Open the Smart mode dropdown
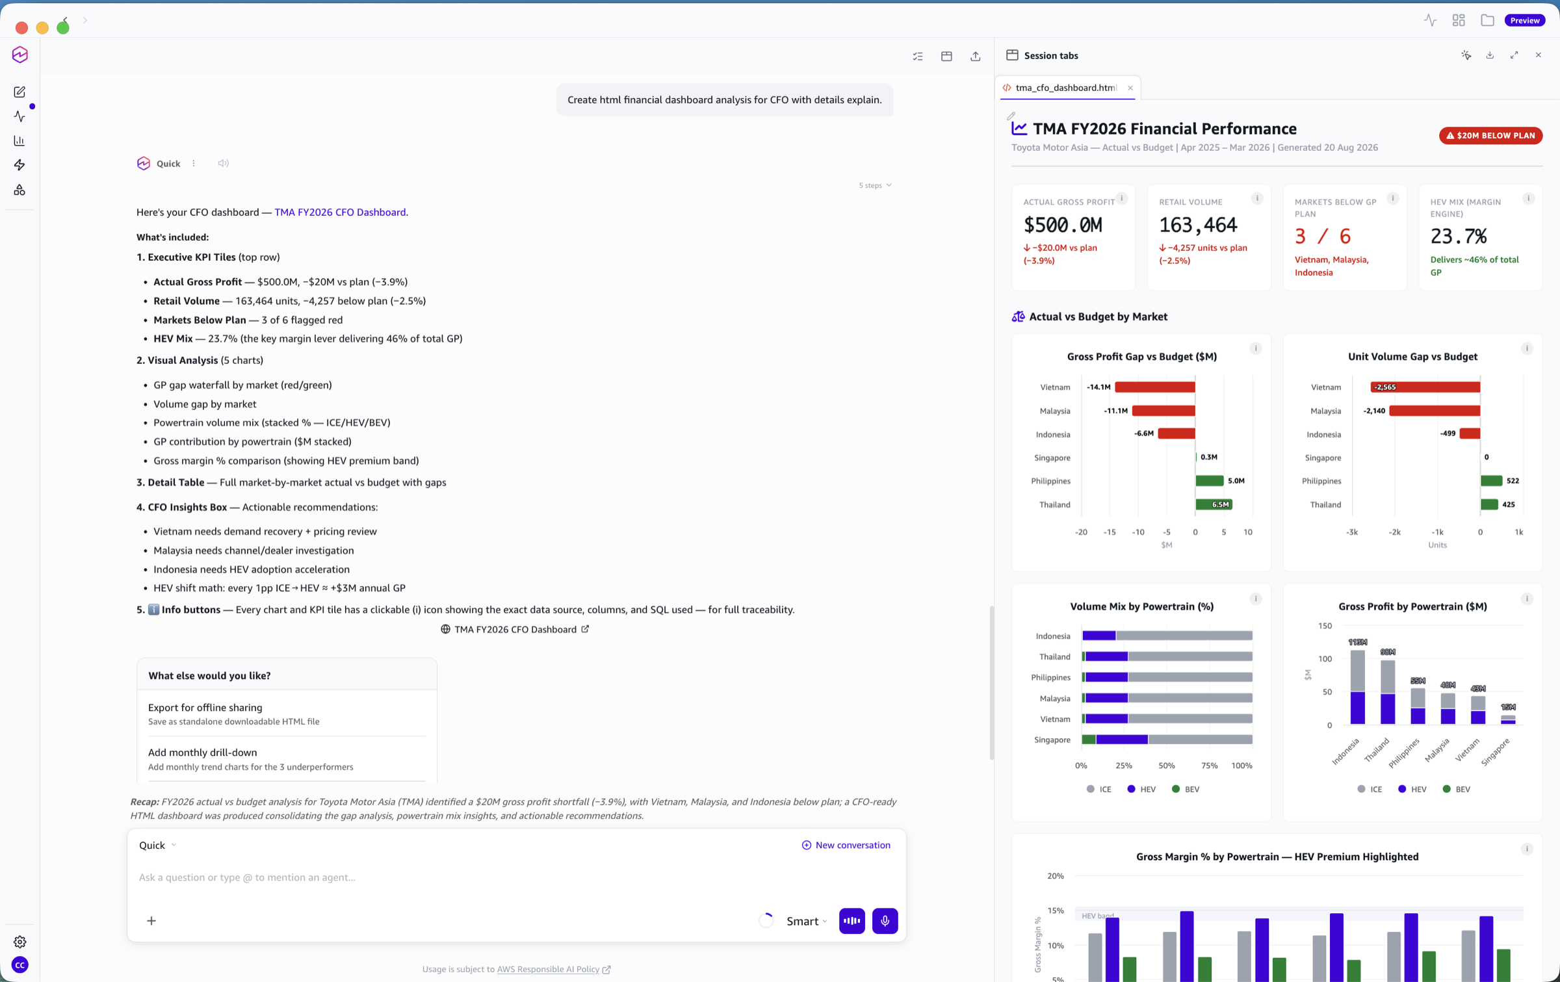The image size is (1560, 982). (807, 921)
